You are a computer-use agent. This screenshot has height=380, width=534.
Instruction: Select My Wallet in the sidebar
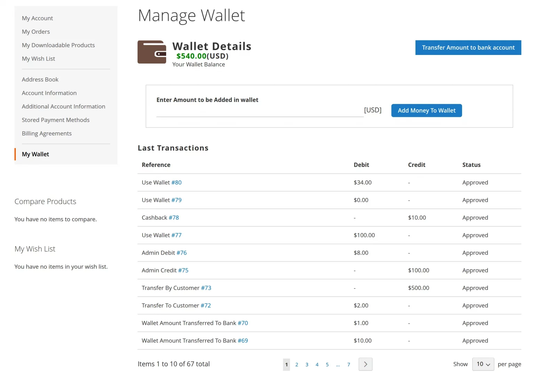[35, 154]
